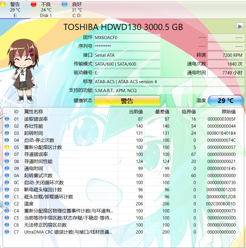Select the 警告 E: disk tab

[15, 9]
